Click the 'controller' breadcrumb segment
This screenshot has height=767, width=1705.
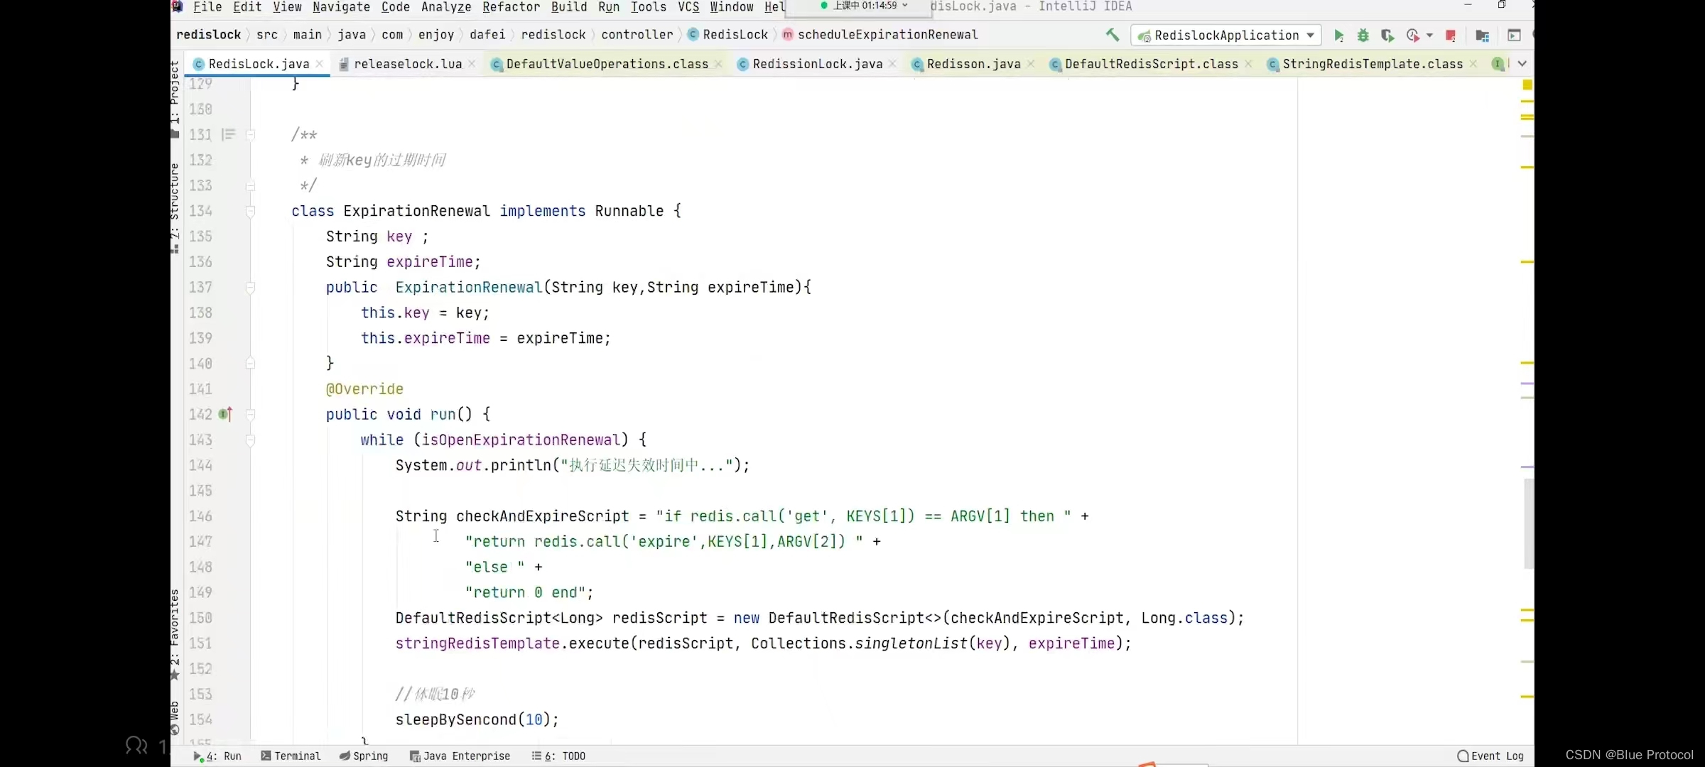(637, 35)
